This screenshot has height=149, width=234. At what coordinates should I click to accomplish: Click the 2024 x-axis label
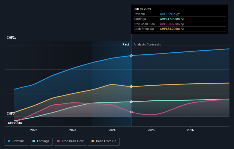point(112,130)
